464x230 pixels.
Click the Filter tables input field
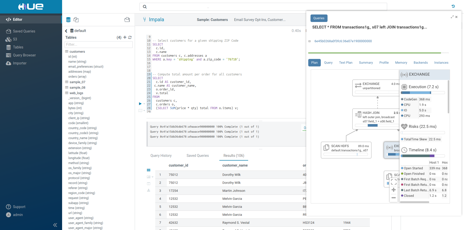(x=98, y=44)
